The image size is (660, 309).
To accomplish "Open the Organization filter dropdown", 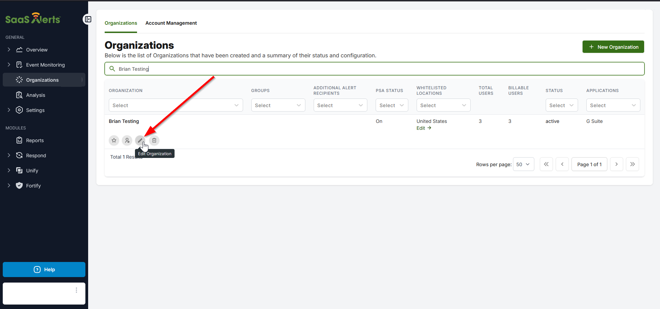I will 176,105.
